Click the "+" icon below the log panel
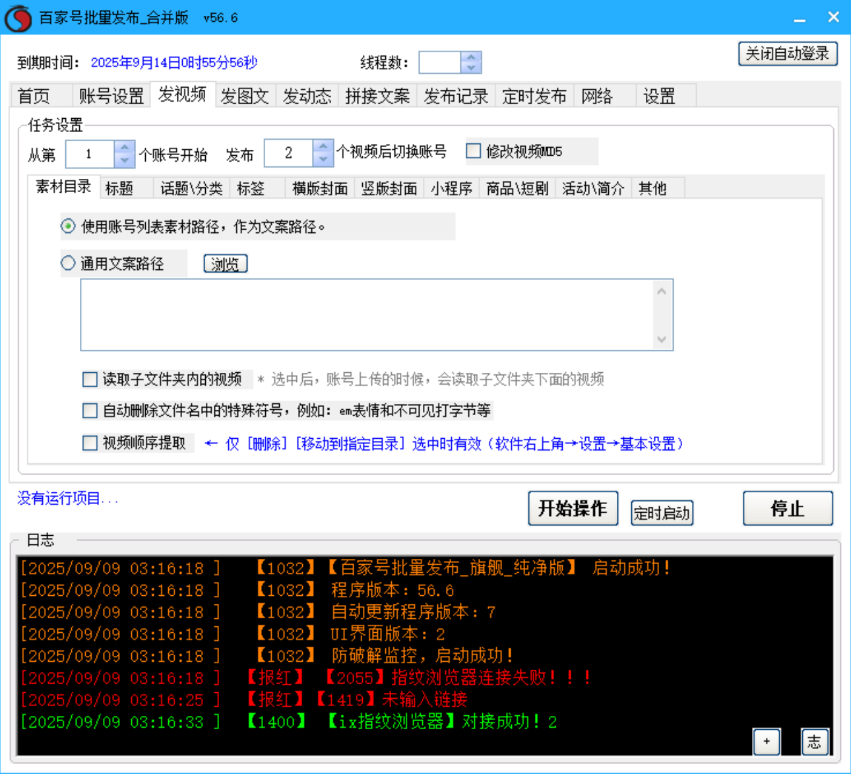851x774 pixels. point(767,742)
